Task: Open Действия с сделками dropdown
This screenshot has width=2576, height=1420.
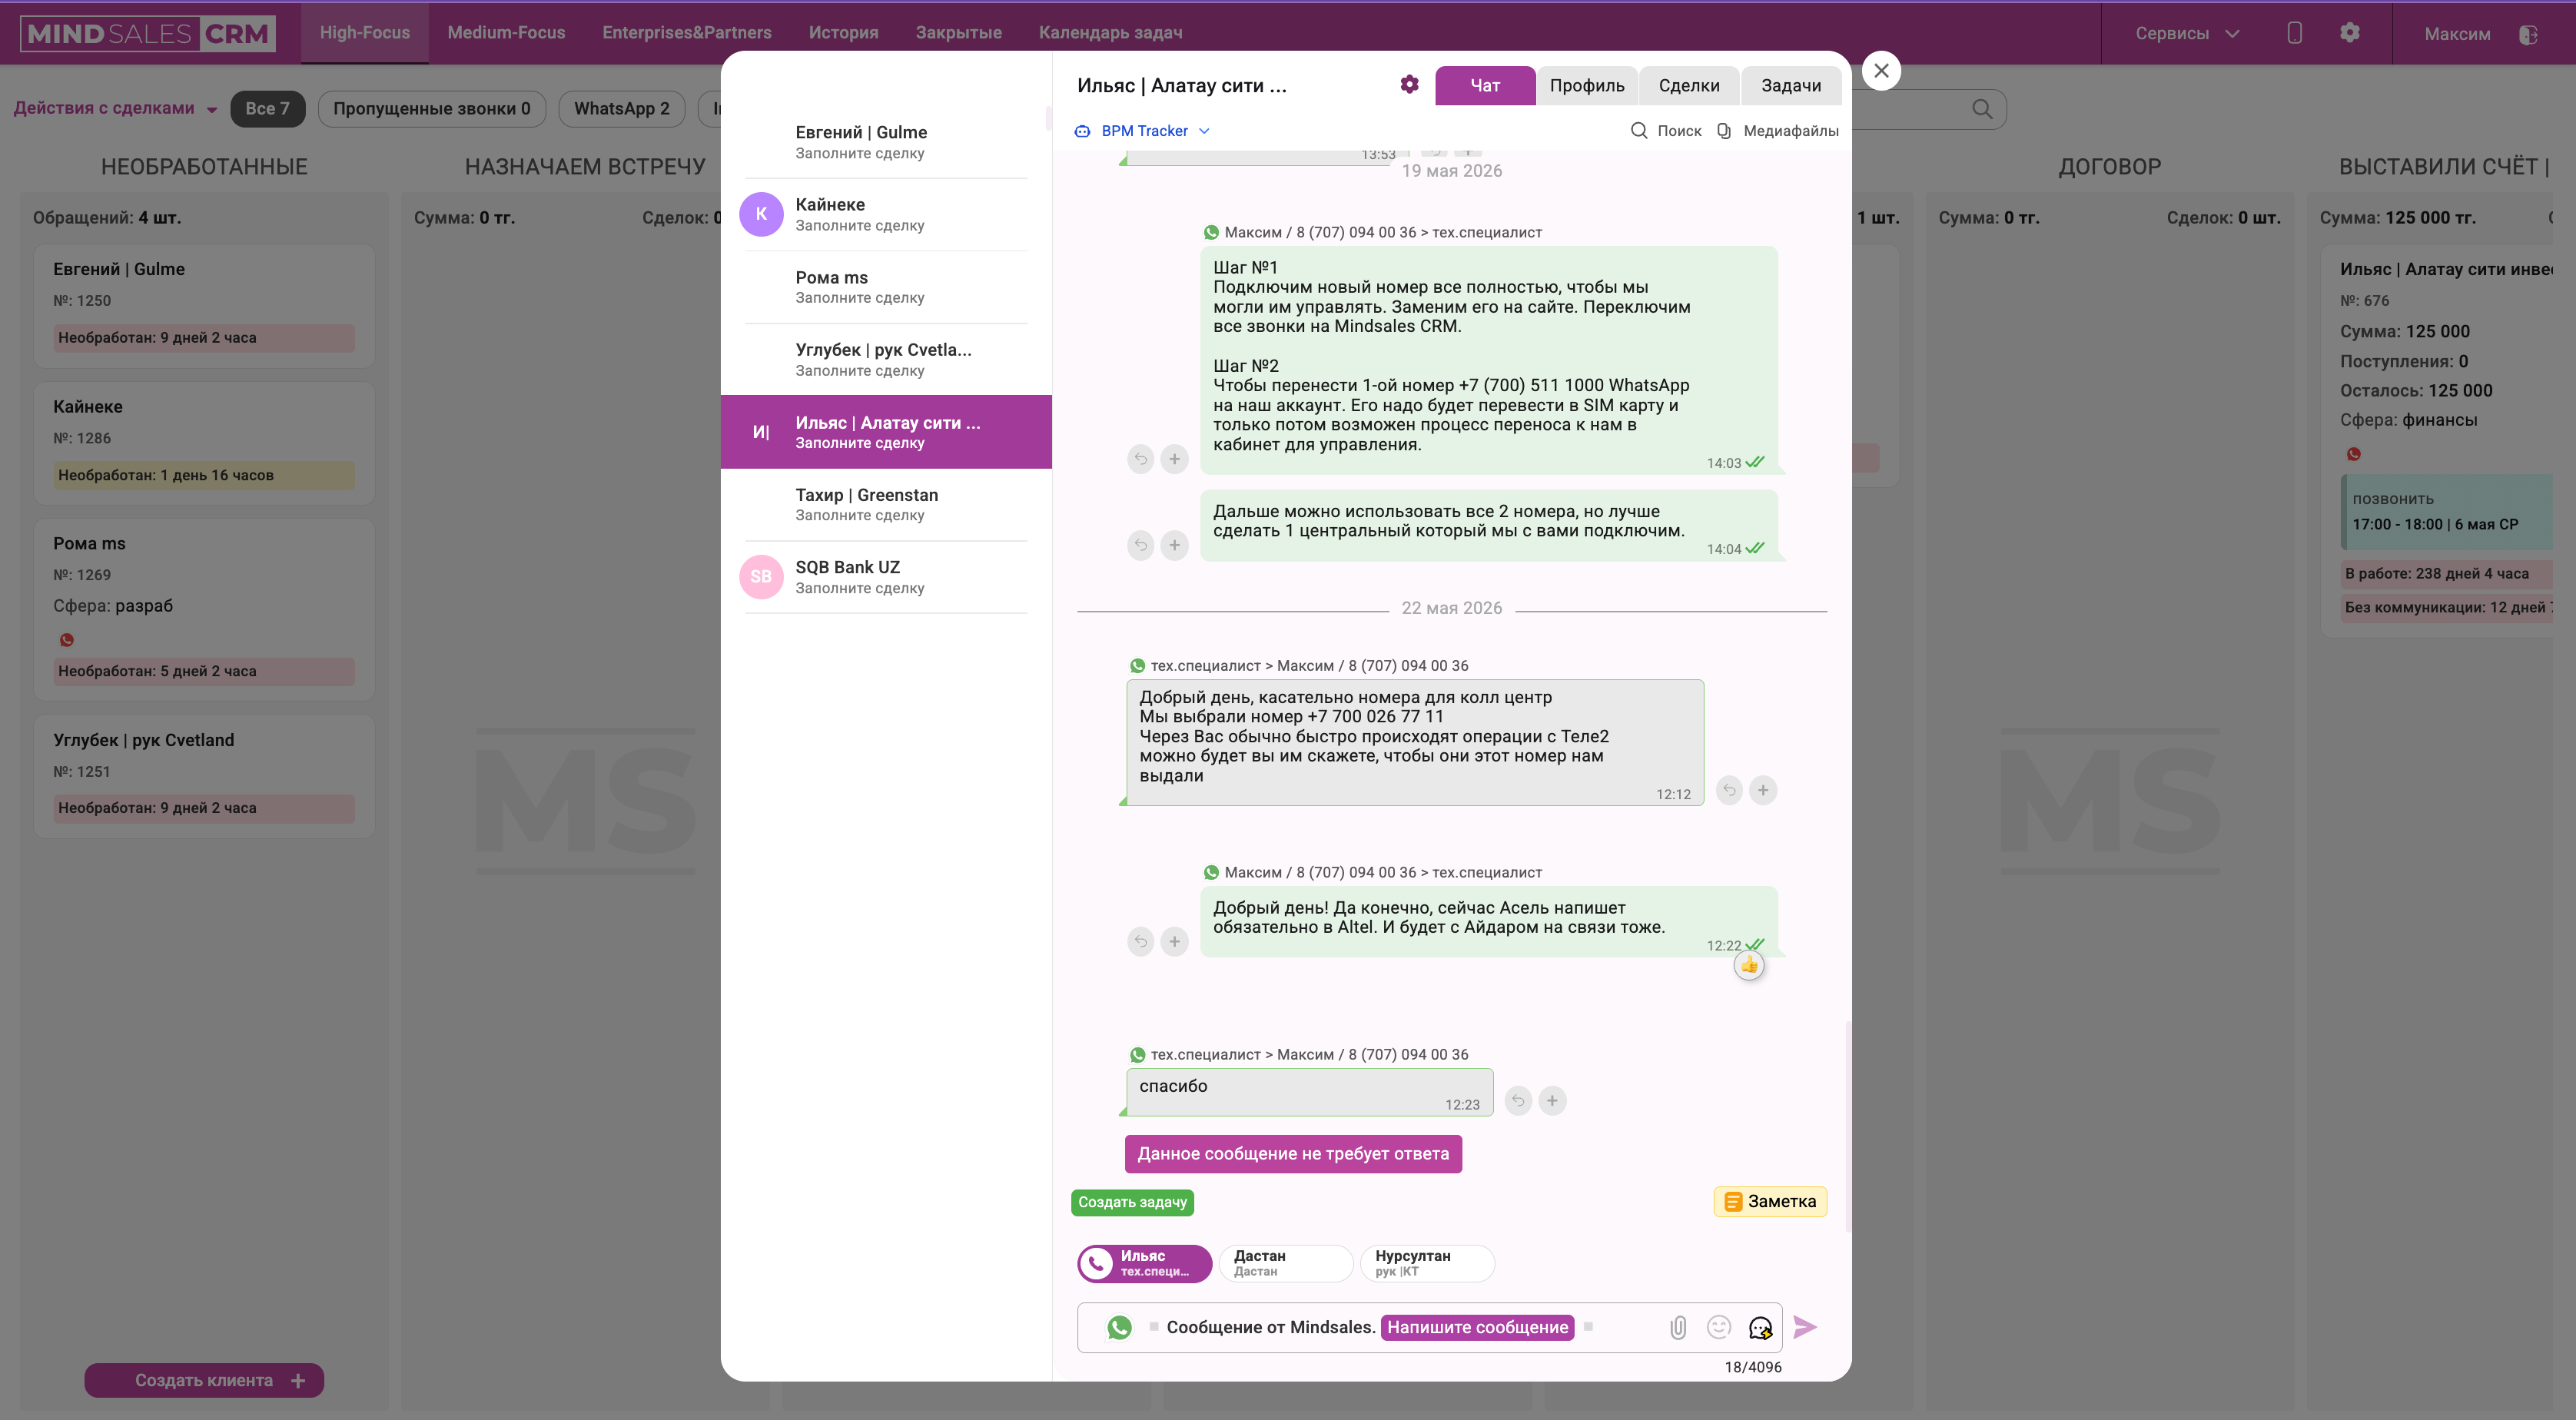Action: (x=115, y=108)
